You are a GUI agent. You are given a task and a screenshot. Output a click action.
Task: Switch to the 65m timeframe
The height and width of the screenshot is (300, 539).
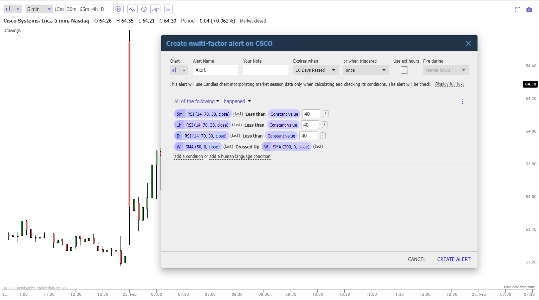pyautogui.click(x=84, y=9)
